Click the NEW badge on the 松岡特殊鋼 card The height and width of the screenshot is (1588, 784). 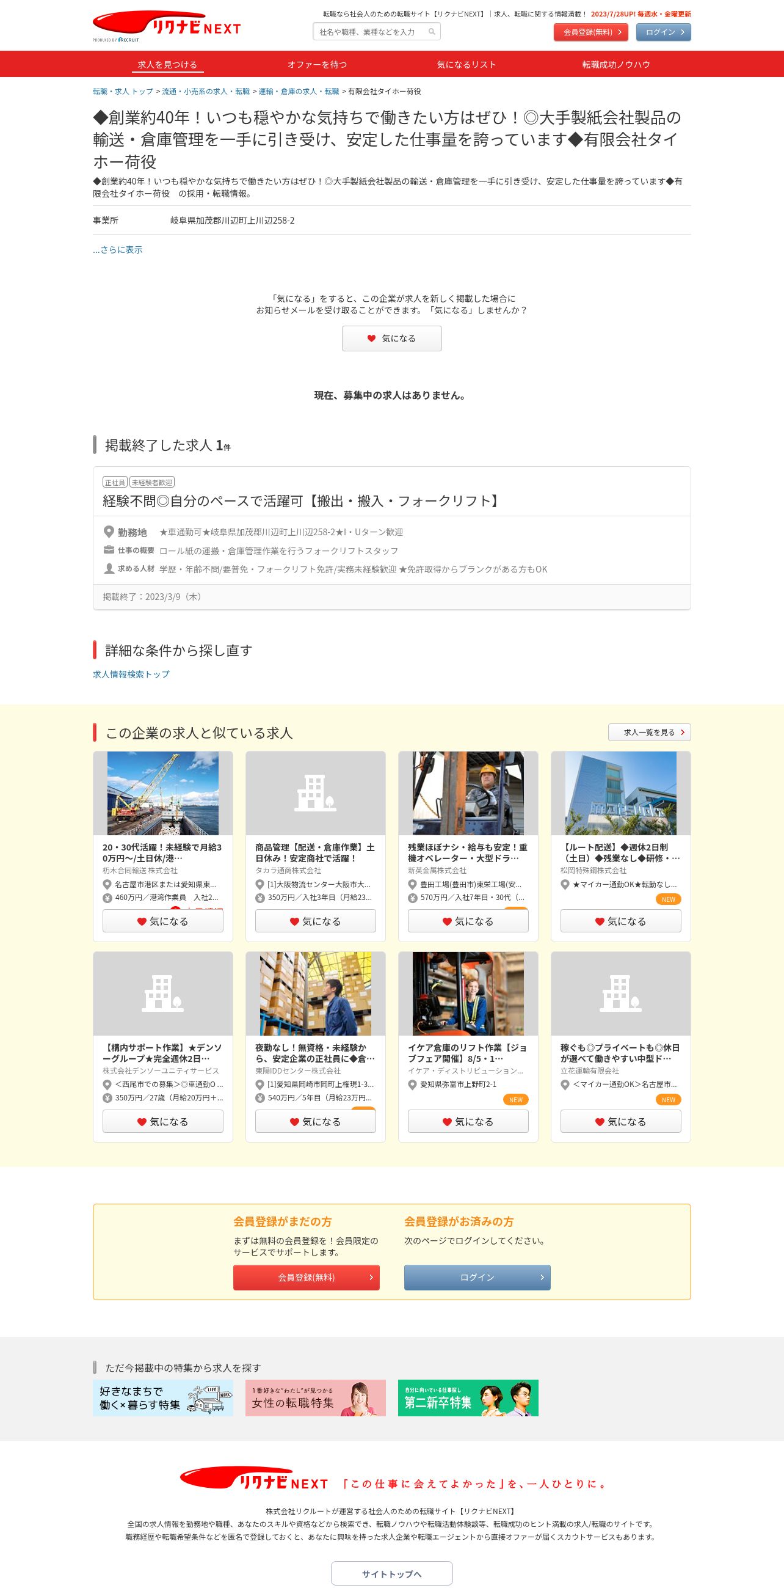pos(669,899)
